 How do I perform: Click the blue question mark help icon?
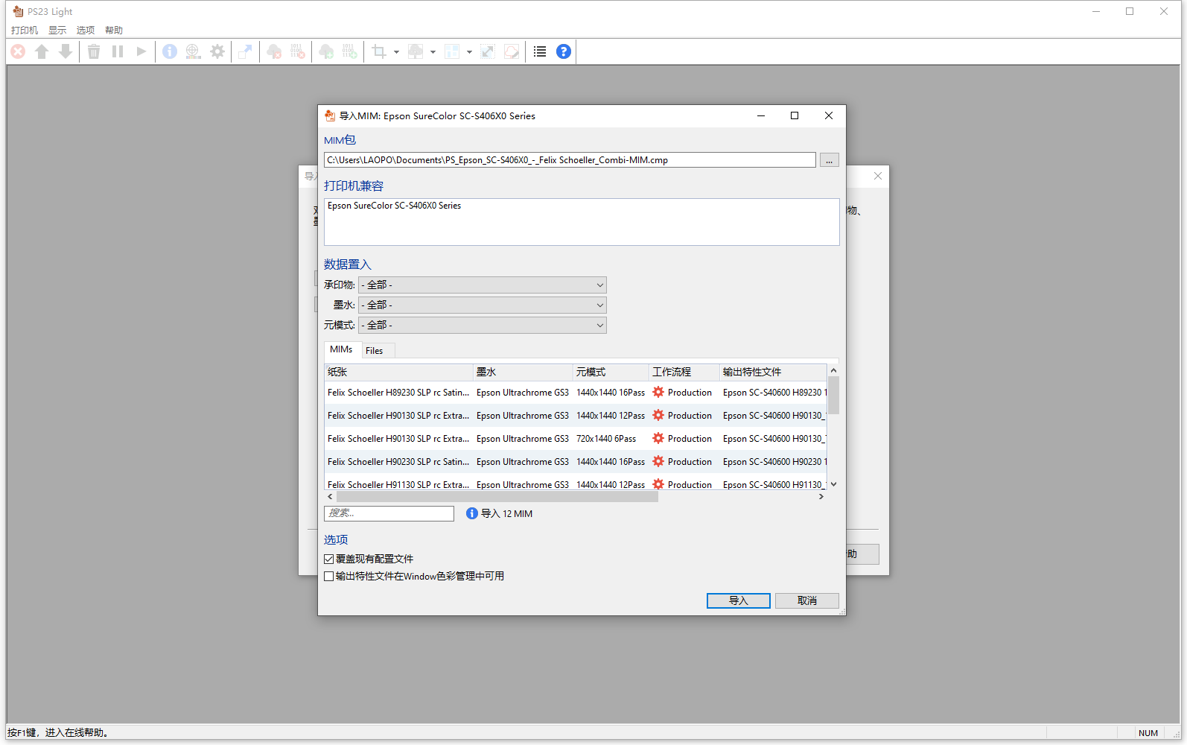(564, 51)
